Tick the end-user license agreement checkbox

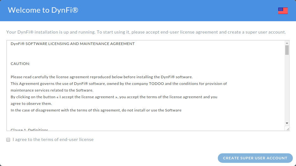tap(8, 140)
